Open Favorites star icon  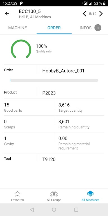(x=17, y=194)
